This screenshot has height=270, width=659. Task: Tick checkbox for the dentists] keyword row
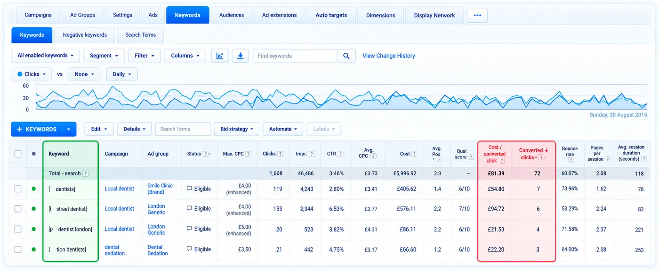point(18,188)
